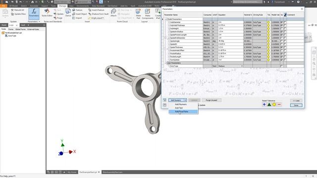Switch to the Manage ribbon tab
Screen dimensions: 317x178
tap(62, 6)
